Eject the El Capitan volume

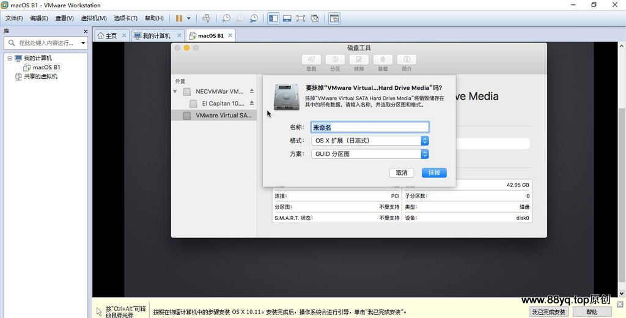(x=251, y=103)
